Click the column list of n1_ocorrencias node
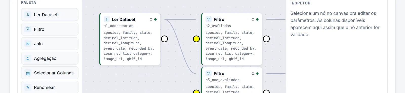The width and height of the screenshot is (405, 93). pyautogui.click(x=129, y=46)
